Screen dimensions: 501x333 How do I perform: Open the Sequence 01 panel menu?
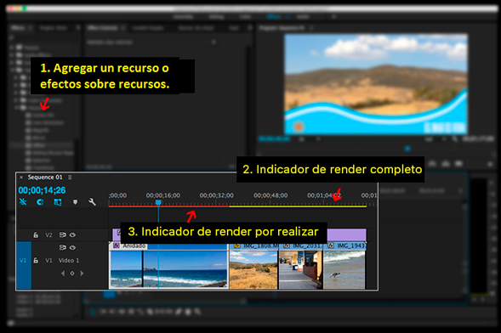click(70, 177)
